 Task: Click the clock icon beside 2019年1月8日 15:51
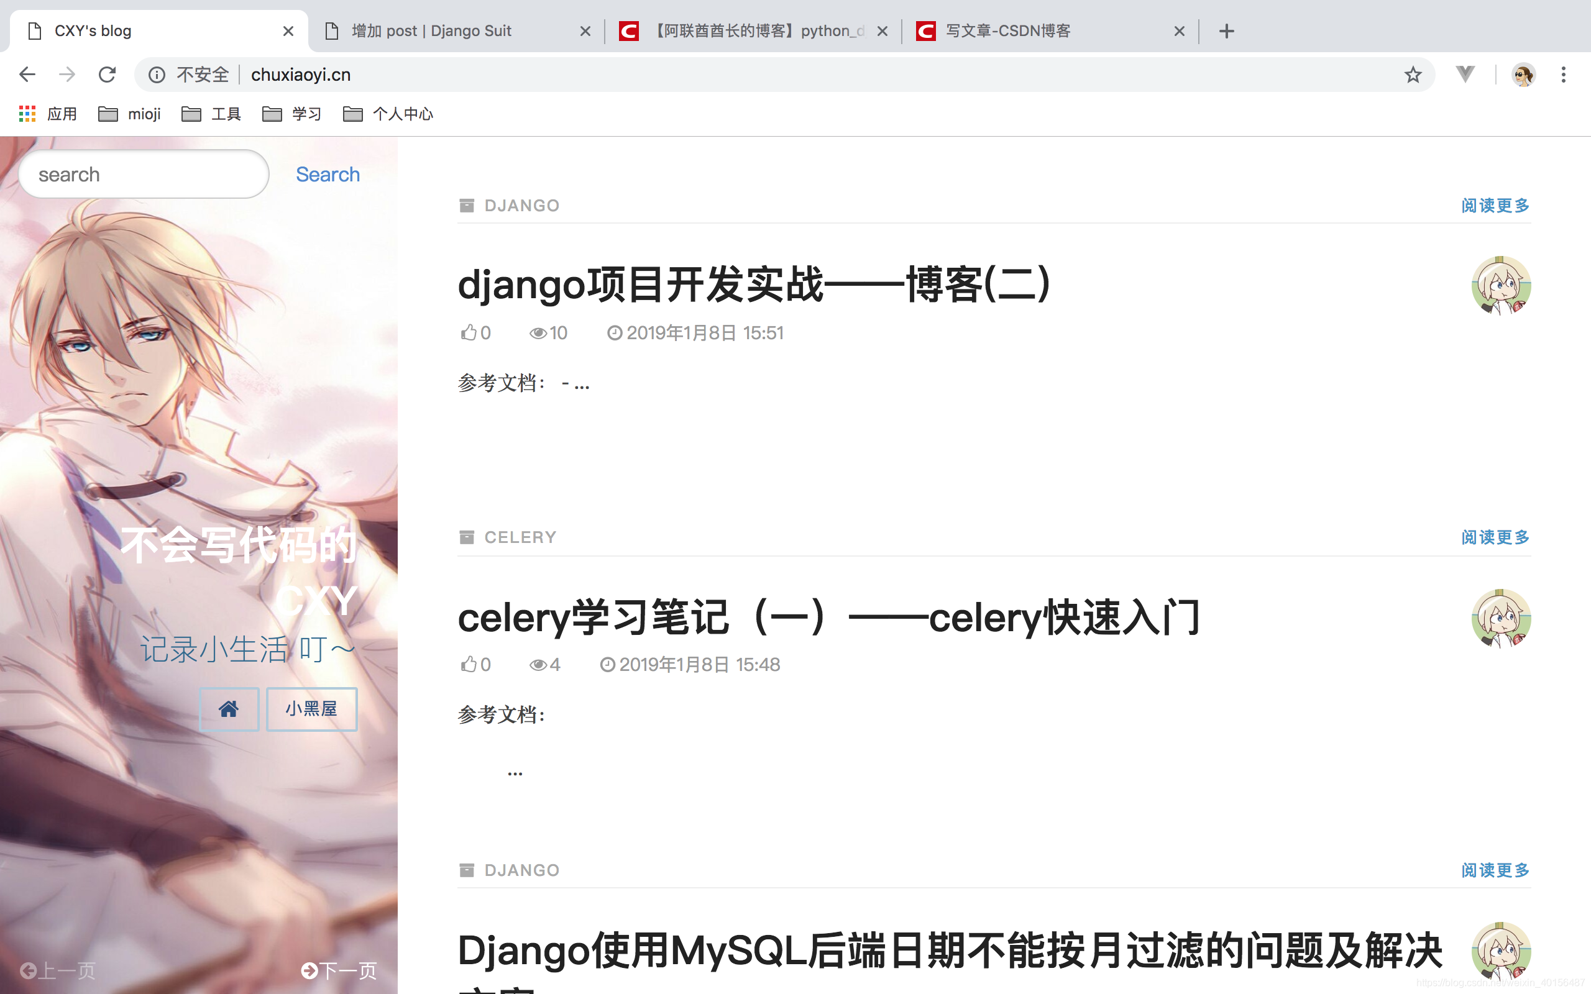click(614, 334)
